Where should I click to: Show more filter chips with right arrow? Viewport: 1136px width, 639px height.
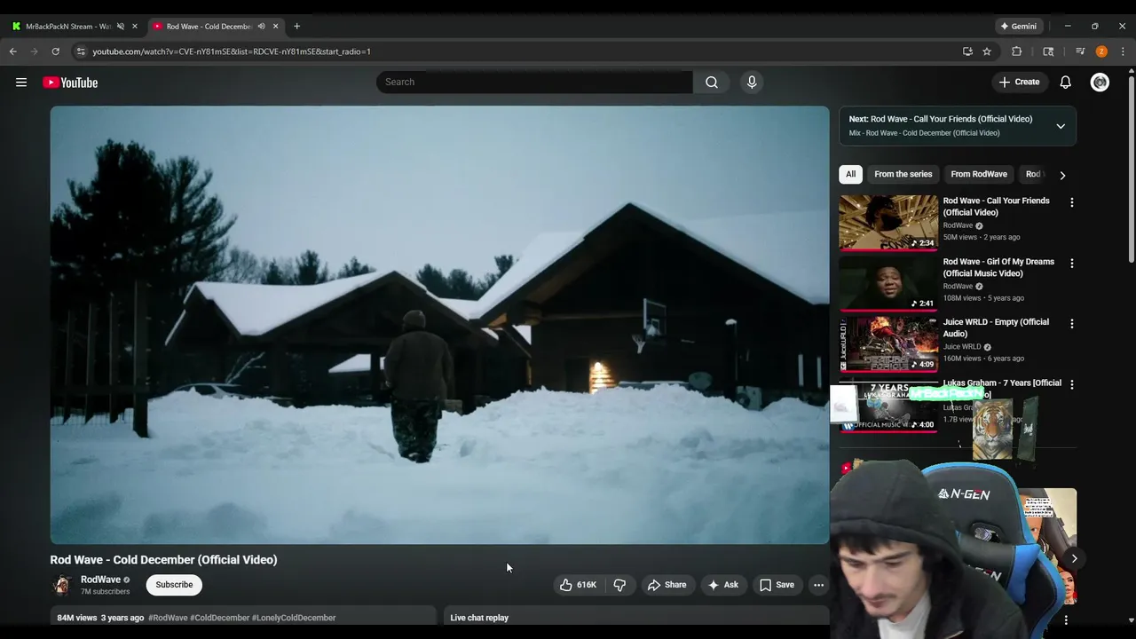tap(1062, 175)
